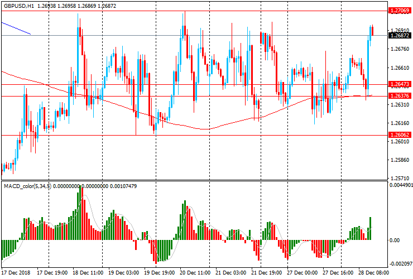
Task: Select the MACD_color indicator label
Action: coord(27,186)
